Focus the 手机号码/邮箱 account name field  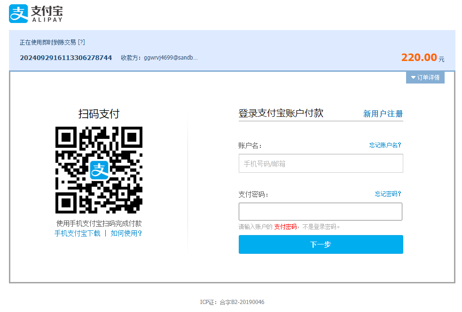(x=321, y=163)
